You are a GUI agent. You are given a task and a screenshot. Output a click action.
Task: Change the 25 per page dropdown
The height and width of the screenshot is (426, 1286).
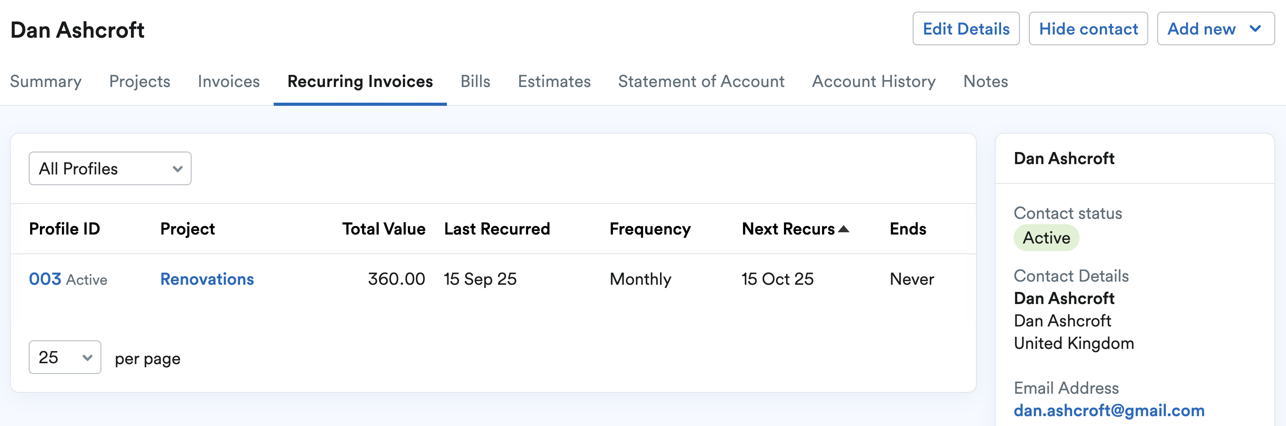click(65, 357)
